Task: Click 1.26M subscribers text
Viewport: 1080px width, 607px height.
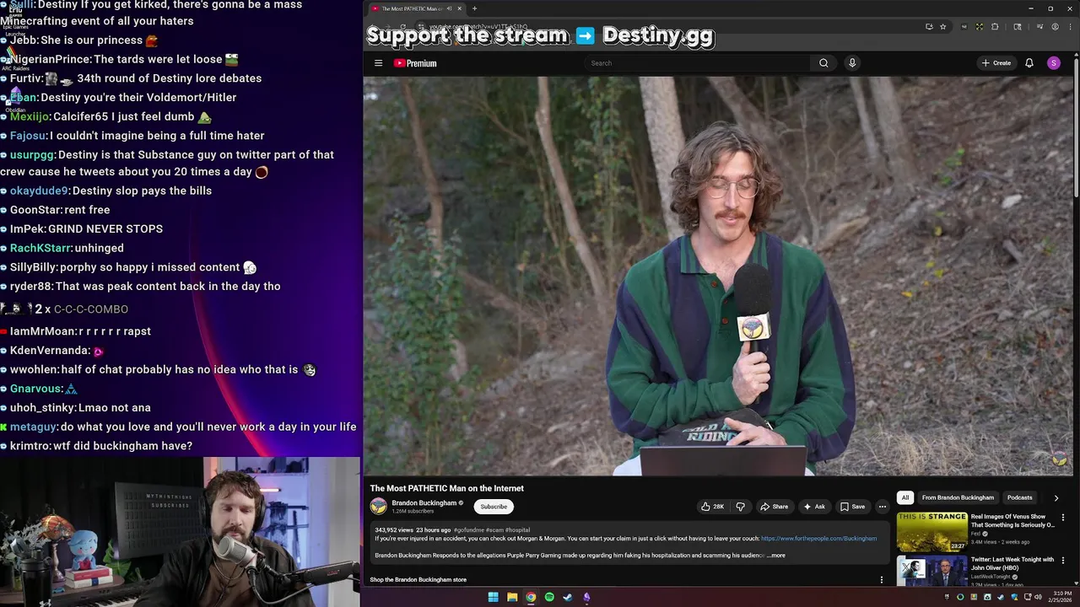Action: coord(413,511)
